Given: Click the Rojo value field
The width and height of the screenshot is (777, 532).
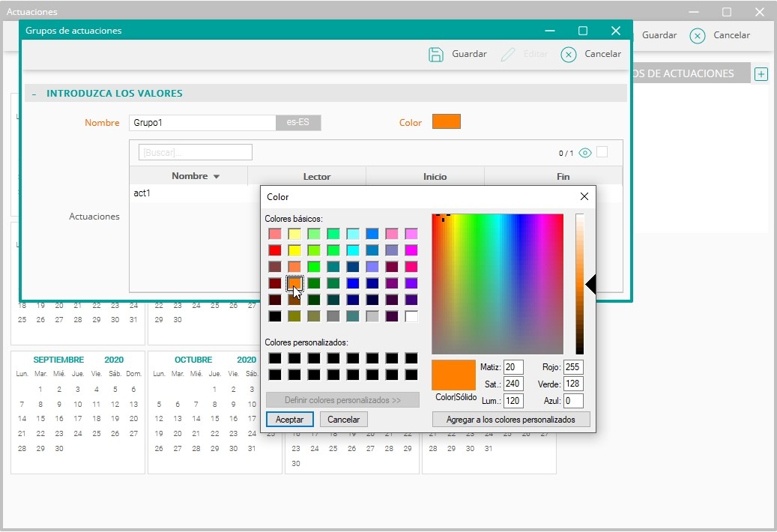Looking at the screenshot, I should [x=573, y=368].
